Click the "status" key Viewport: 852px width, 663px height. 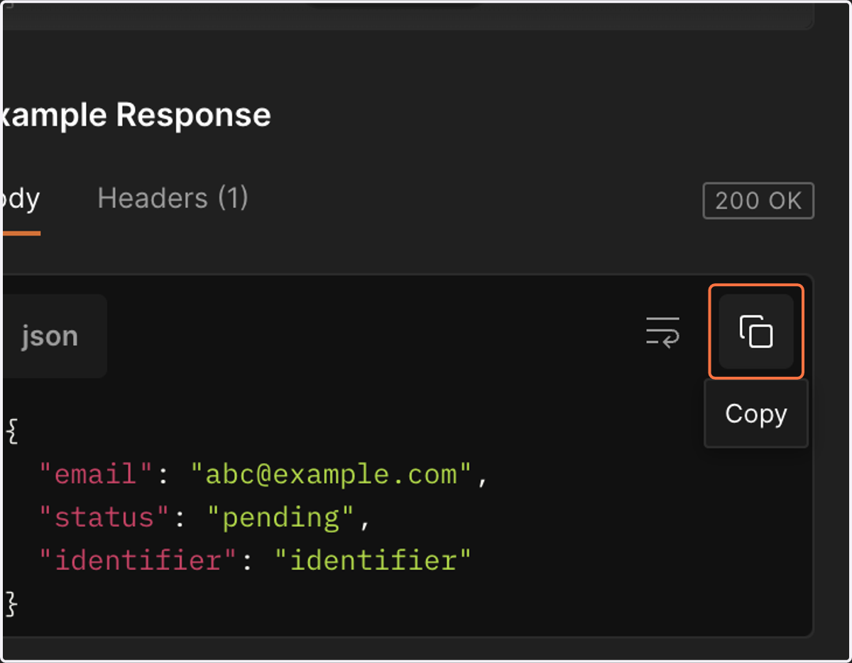[x=104, y=517]
